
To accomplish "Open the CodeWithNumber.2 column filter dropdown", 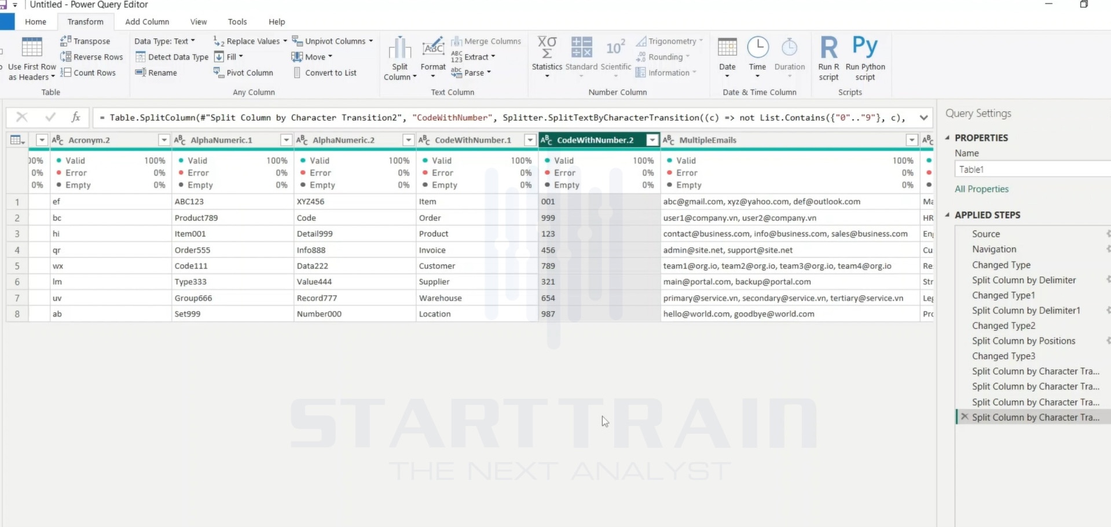I will tap(652, 140).
